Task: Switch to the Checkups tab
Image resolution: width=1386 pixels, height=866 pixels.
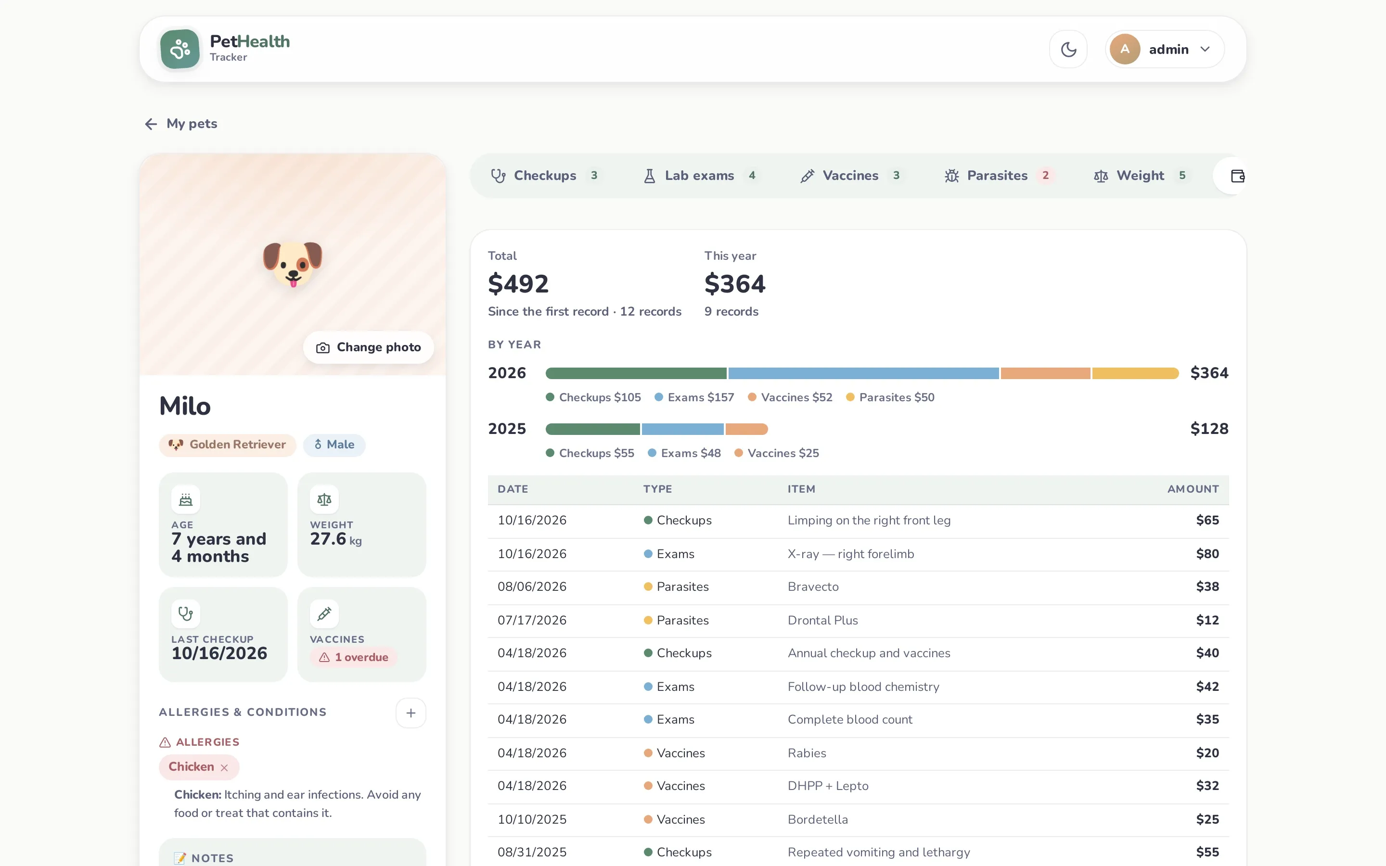Action: tap(545, 176)
